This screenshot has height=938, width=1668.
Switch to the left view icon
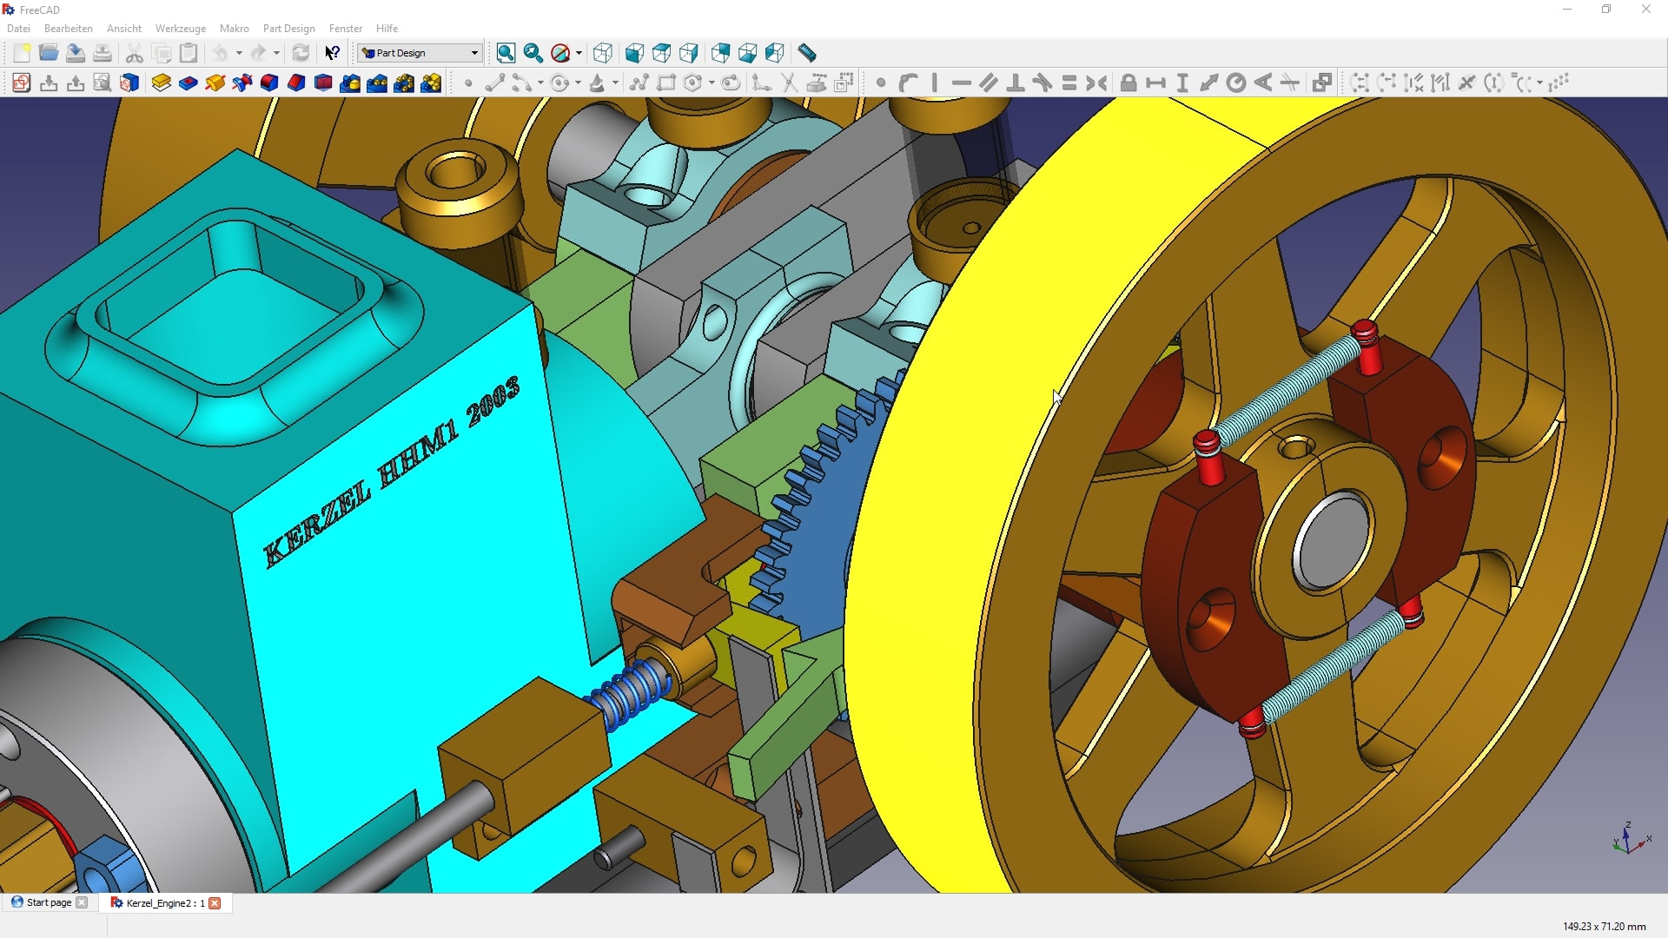[x=774, y=53]
